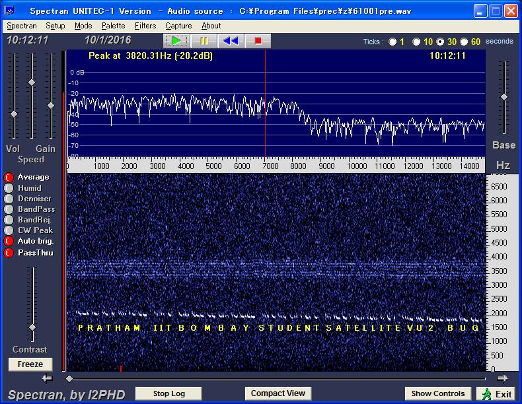Click the Freeze button

[30, 364]
